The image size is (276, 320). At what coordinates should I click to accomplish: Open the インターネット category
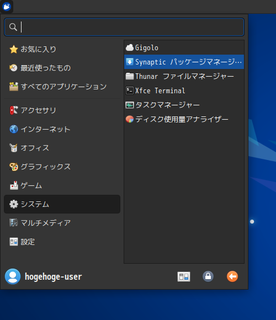pyautogui.click(x=62, y=129)
